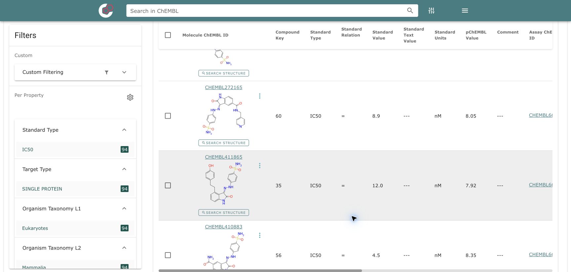Click the Standard Units column header
Viewport: 571px width, 272px height.
(445, 35)
